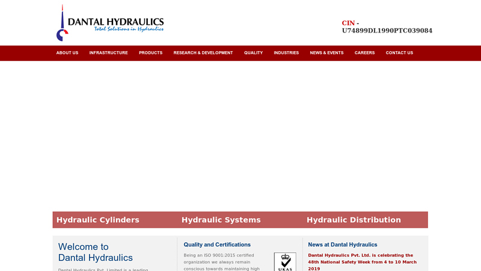Viewport: 481px width, 271px height.
Task: Open the National Safety Week news item
Action: click(363, 262)
